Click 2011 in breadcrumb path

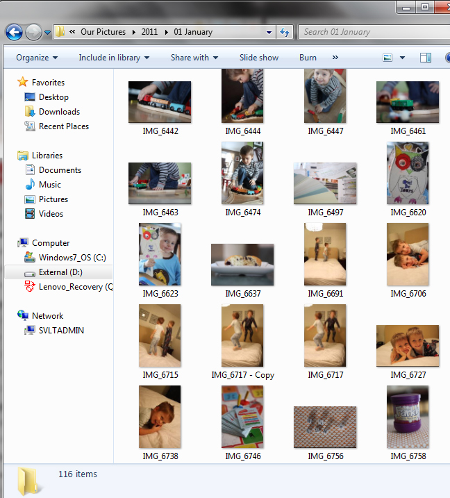coord(149,32)
